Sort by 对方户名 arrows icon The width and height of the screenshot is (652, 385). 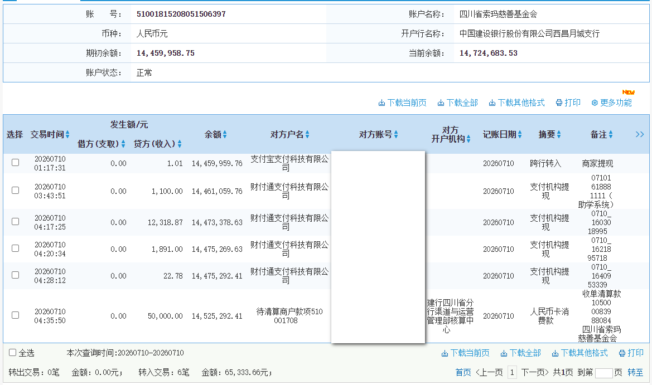(x=307, y=135)
